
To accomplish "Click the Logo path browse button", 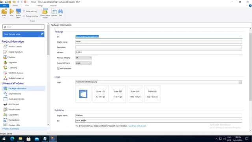I will pos(240,82).
